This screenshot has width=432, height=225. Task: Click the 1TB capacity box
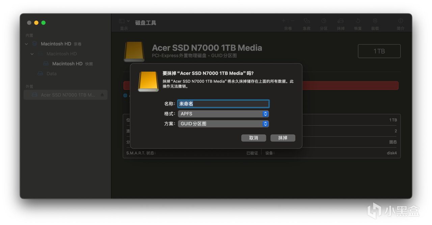click(379, 51)
